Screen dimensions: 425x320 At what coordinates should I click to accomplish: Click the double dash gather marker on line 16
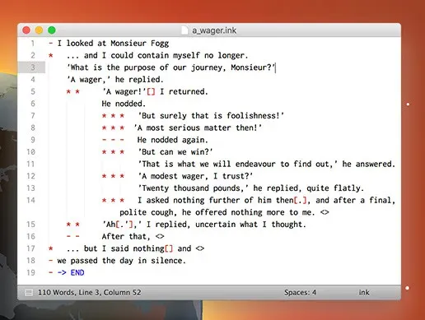point(73,236)
